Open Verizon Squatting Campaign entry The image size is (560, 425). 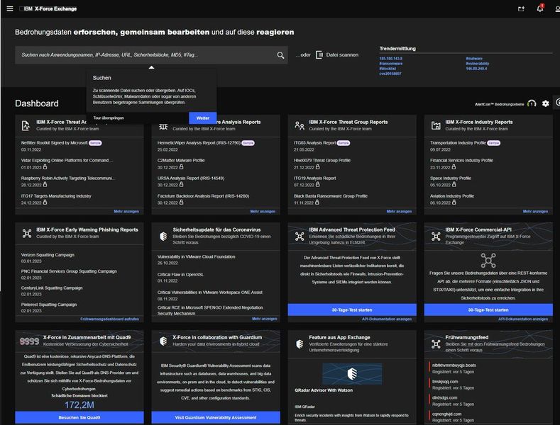48,255
